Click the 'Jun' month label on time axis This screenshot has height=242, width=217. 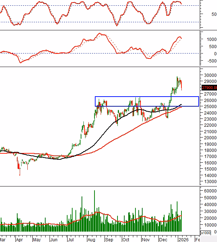coord(54,239)
